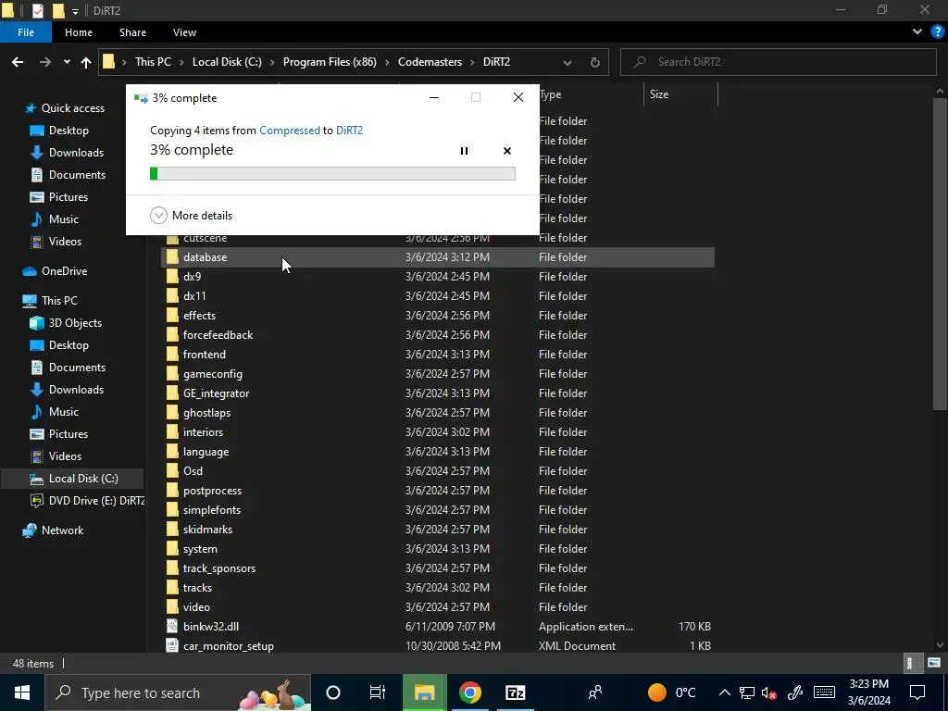The width and height of the screenshot is (948, 711).
Task: Cancel the copy with the X button
Action: [507, 151]
